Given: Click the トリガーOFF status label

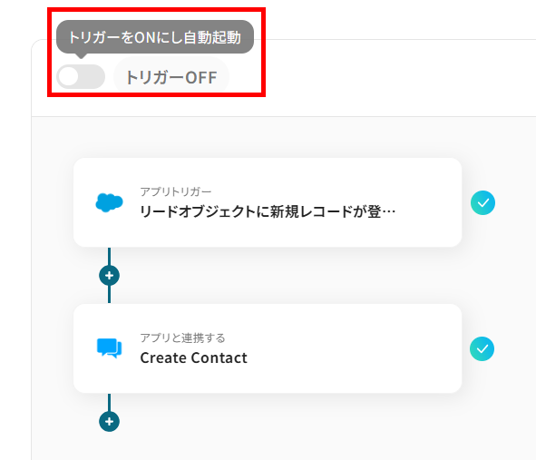Looking at the screenshot, I should coord(171,77).
